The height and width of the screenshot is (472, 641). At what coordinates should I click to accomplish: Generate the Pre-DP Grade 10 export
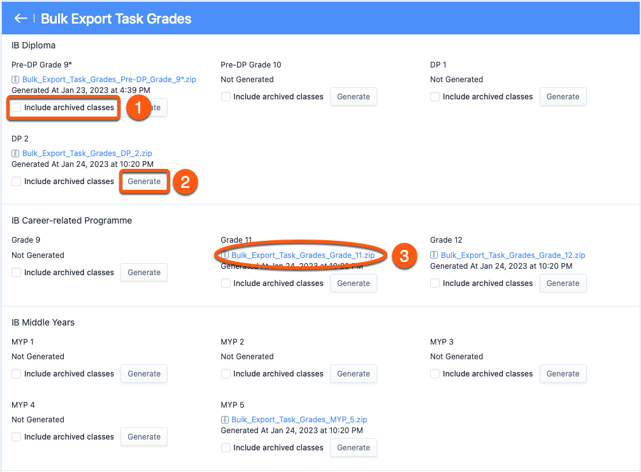click(353, 96)
